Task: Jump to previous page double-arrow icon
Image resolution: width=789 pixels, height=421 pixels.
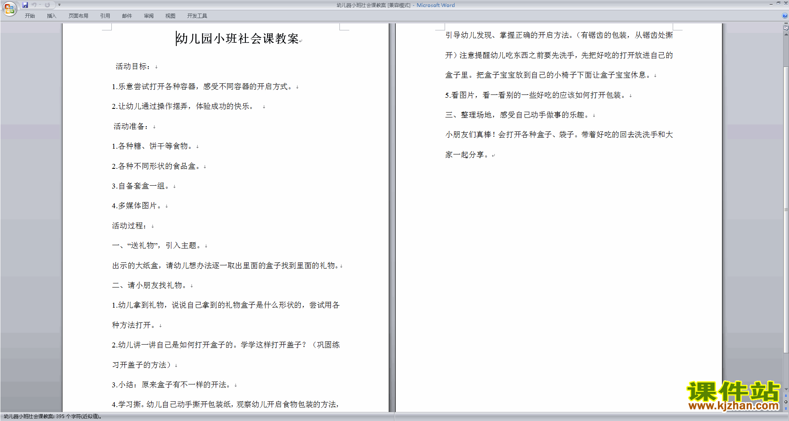Action: (x=786, y=396)
